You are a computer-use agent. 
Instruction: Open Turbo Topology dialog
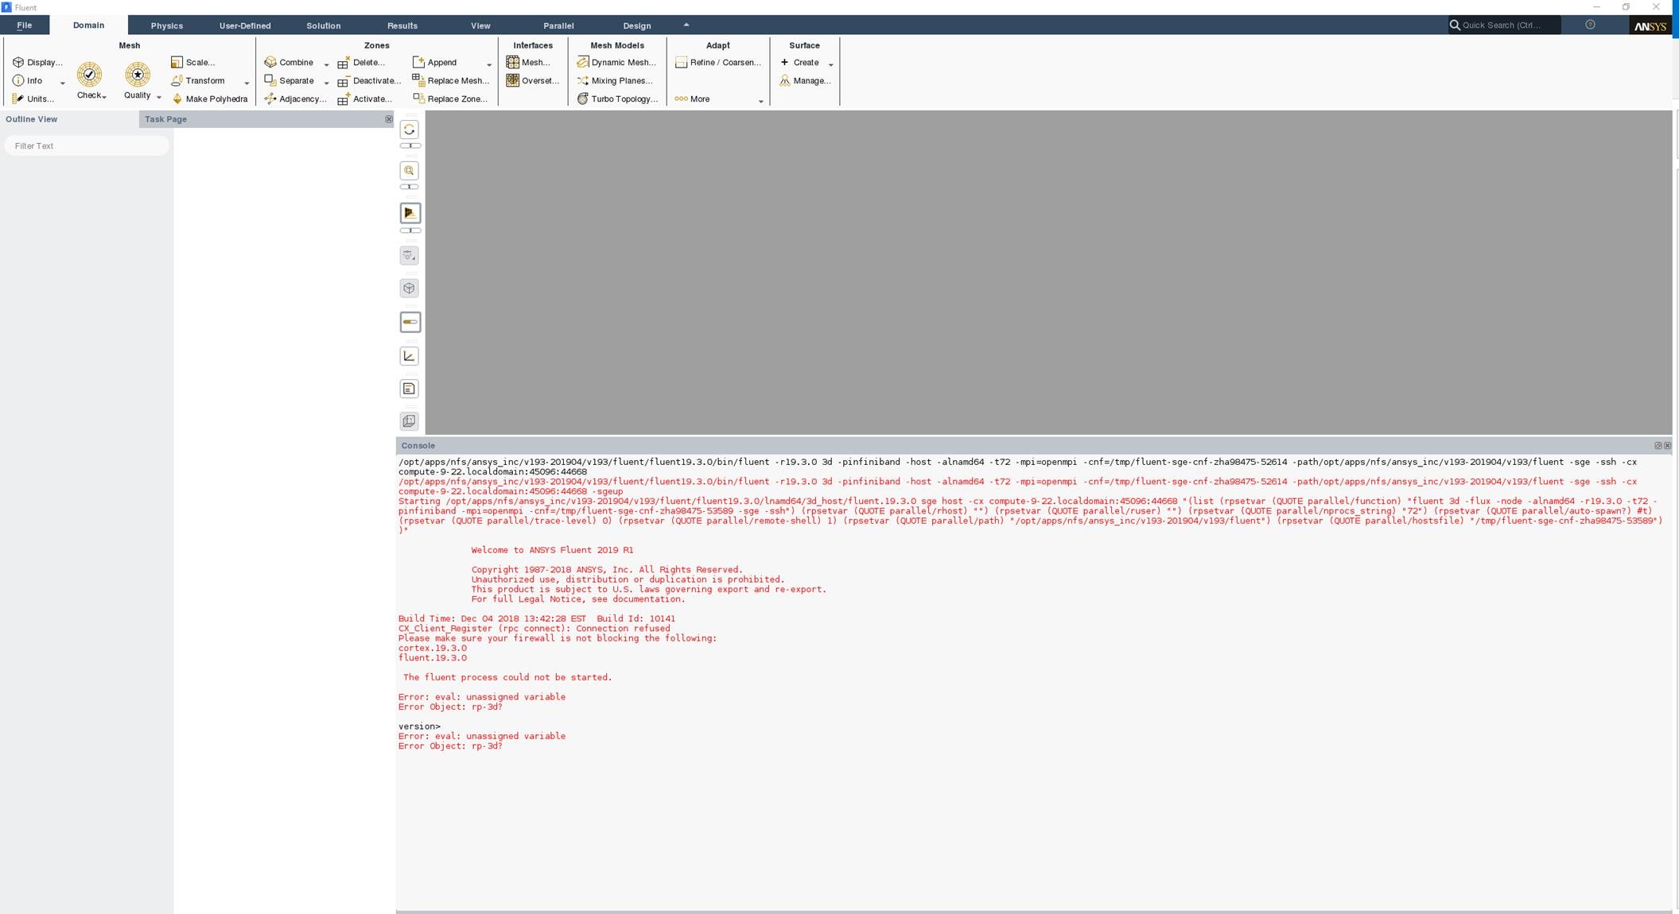(x=617, y=99)
